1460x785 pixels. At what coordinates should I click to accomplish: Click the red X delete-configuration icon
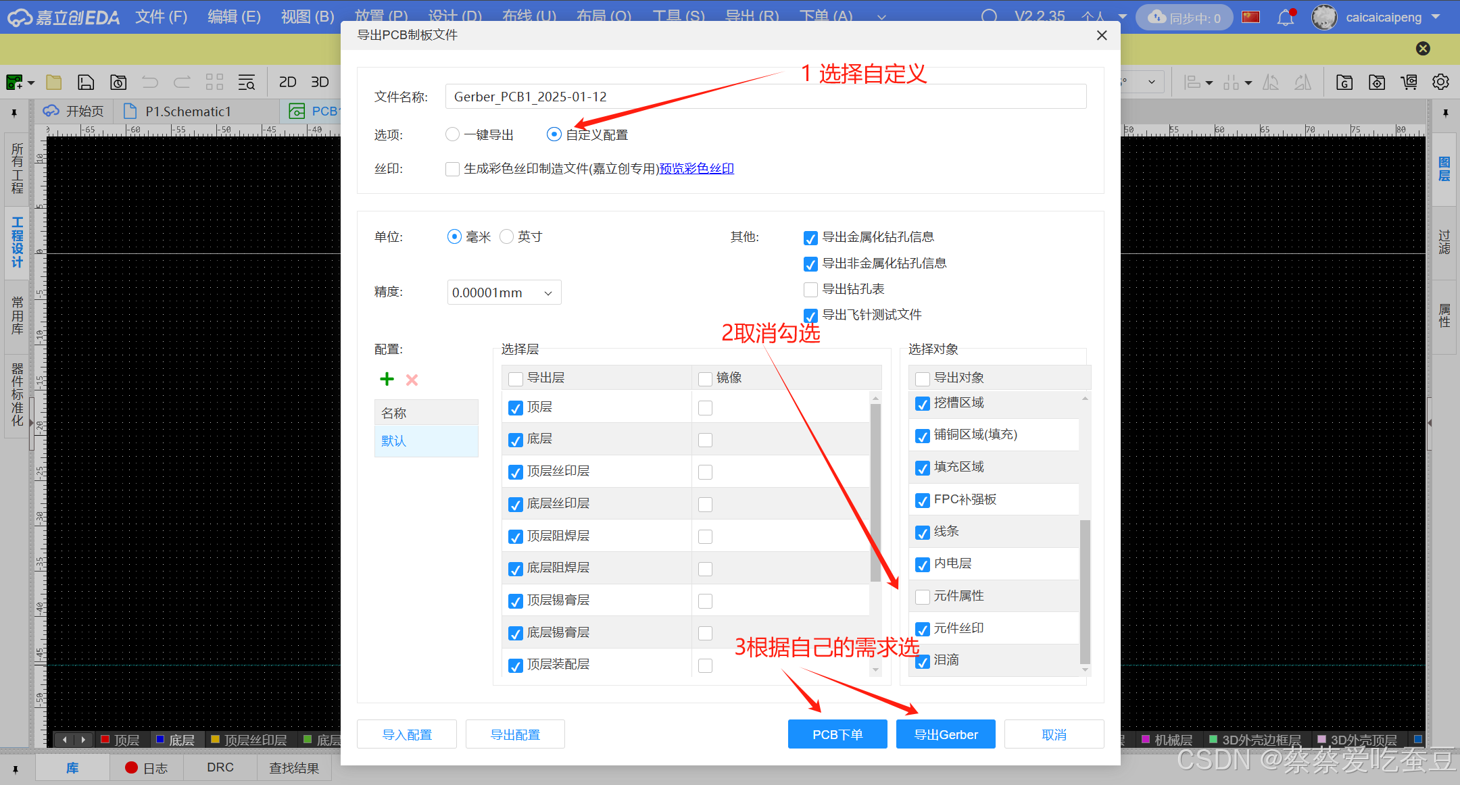(412, 380)
